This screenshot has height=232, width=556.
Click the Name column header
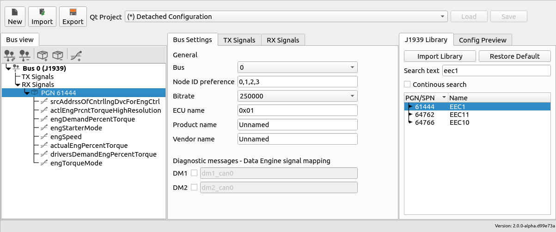499,98
